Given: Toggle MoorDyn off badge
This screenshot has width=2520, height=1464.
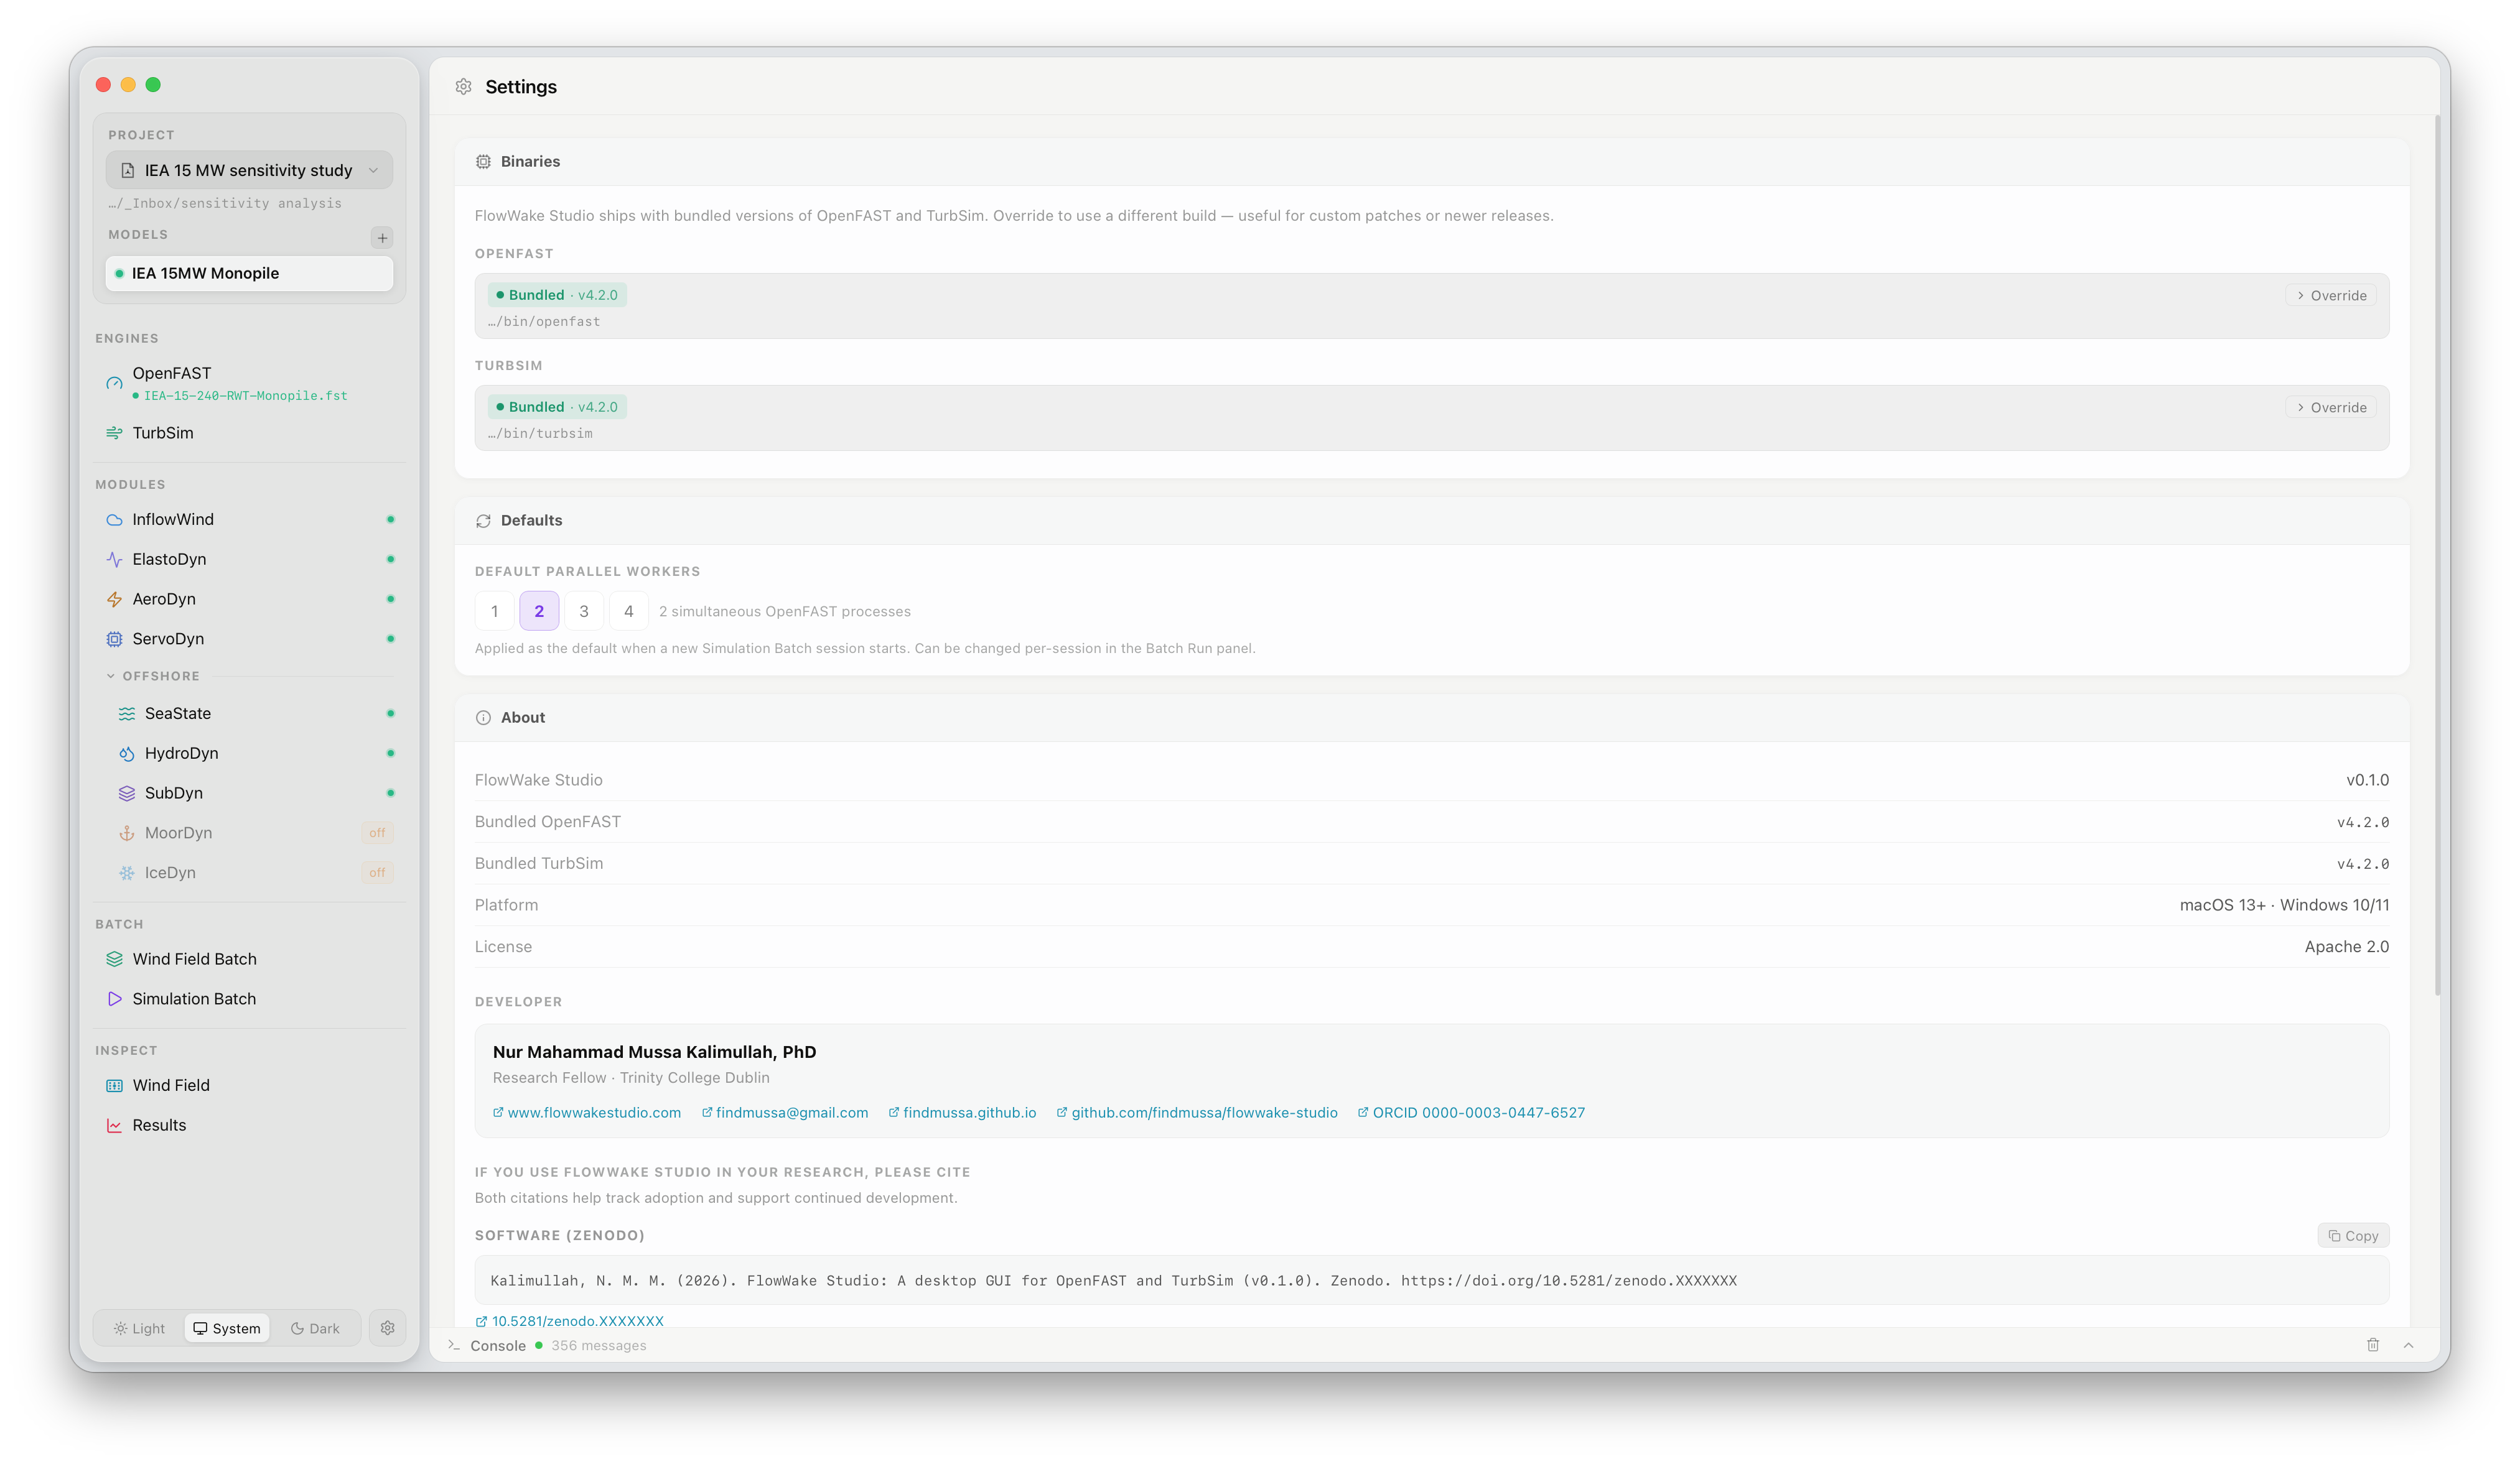Looking at the screenshot, I should point(377,833).
